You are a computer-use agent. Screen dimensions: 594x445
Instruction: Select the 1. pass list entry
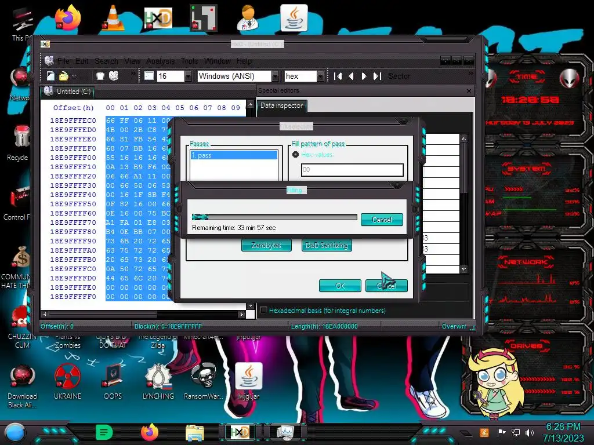[234, 155]
